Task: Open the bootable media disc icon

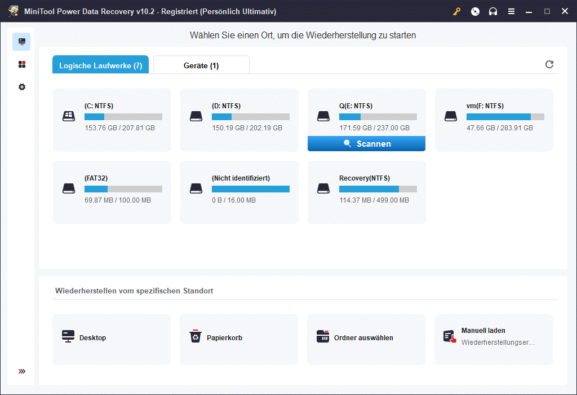Action: coord(475,11)
